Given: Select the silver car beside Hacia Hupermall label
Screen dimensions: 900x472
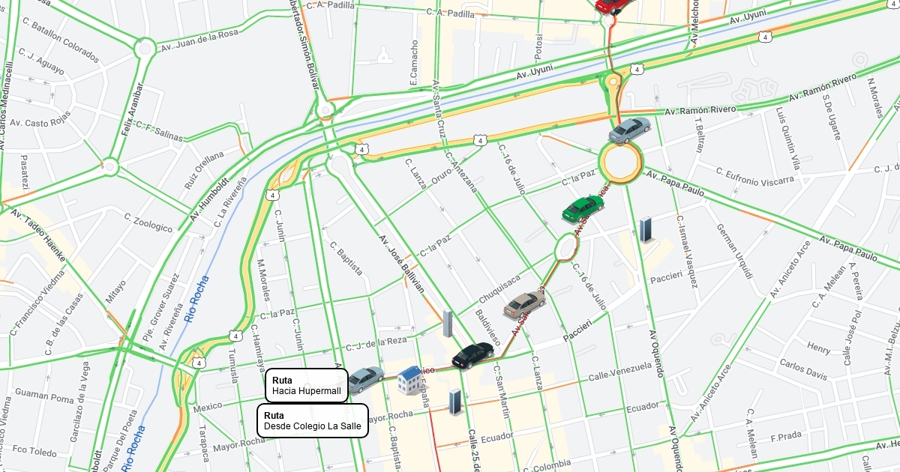Looking at the screenshot, I should (364, 379).
